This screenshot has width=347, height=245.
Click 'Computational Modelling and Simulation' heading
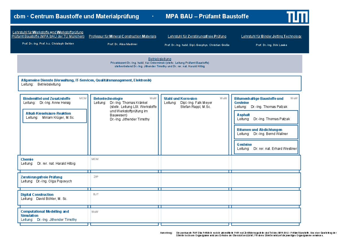[45, 213]
